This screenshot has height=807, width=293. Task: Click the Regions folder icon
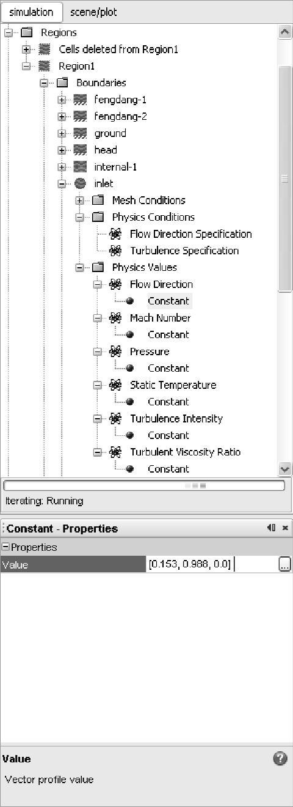(x=27, y=32)
